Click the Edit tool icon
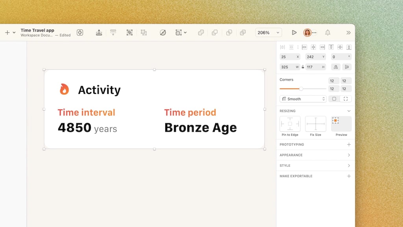The height and width of the screenshot is (227, 403). click(163, 33)
